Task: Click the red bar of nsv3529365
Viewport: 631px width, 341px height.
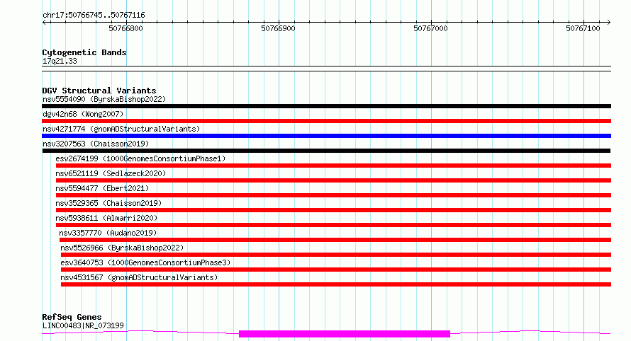Action: click(333, 210)
